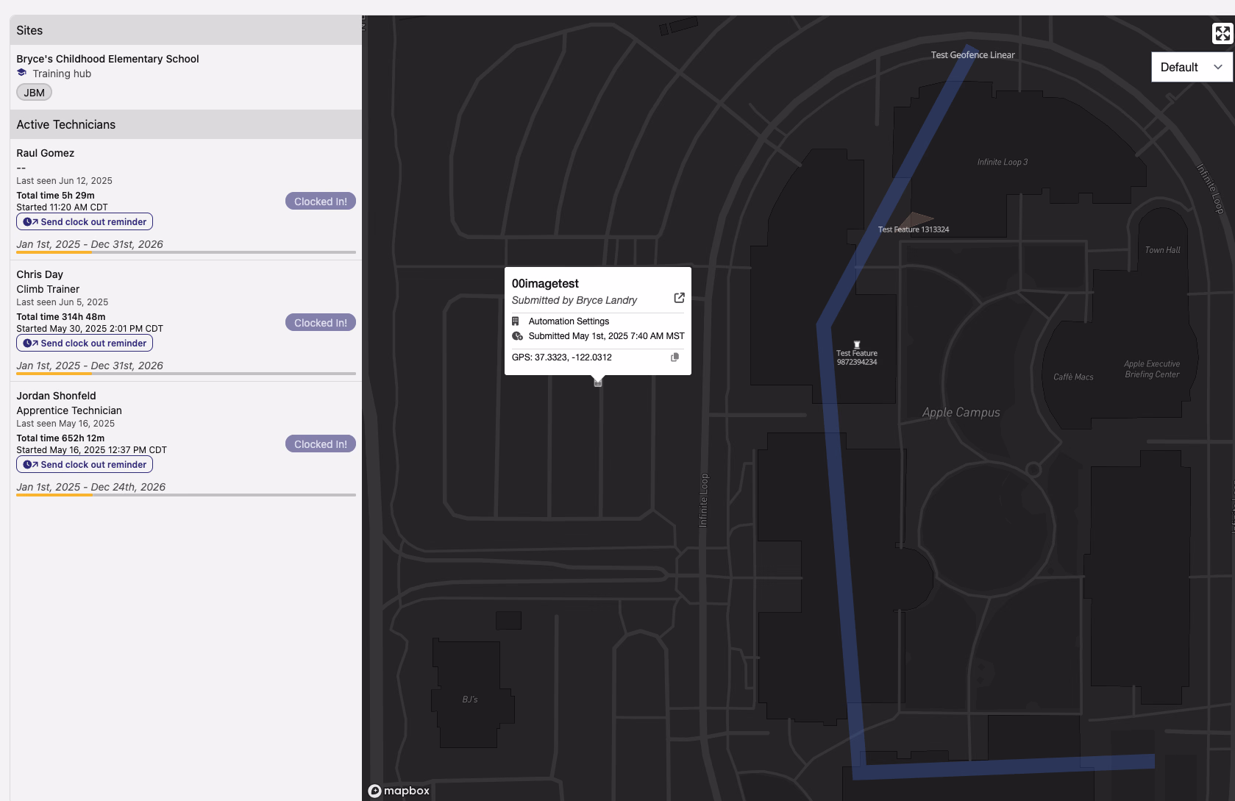Open the Default map style dropdown
The image size is (1235, 801).
[1192, 67]
